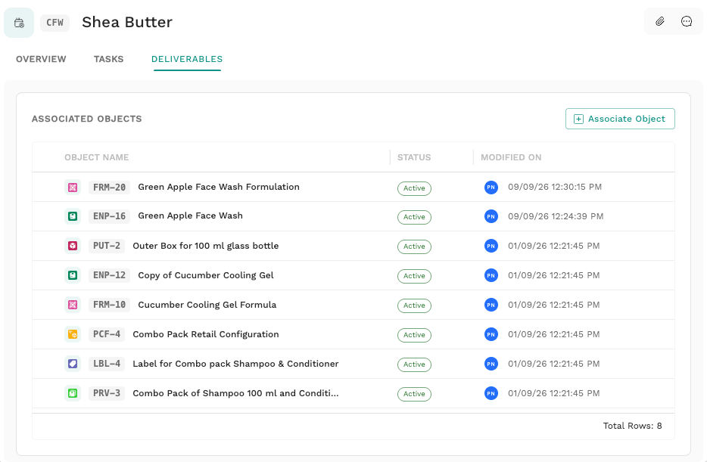The width and height of the screenshot is (707, 462).
Task: Click the PN avatar in the ENP-16 row
Action: click(x=491, y=216)
